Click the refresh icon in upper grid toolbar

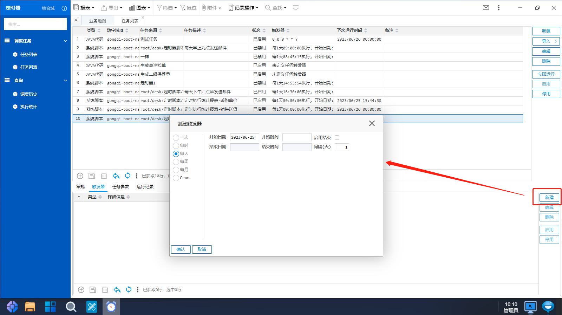128,176
